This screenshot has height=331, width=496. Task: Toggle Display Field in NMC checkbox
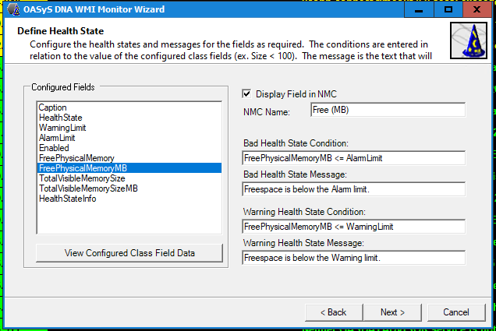pyautogui.click(x=247, y=93)
